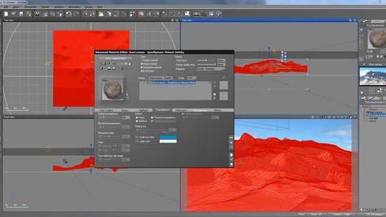Screen dimensions: 386x217
Task: Maximize the Side view pane icon
Action: 355,20
